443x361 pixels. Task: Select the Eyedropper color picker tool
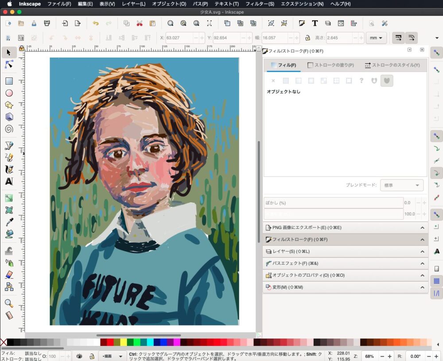point(9,222)
